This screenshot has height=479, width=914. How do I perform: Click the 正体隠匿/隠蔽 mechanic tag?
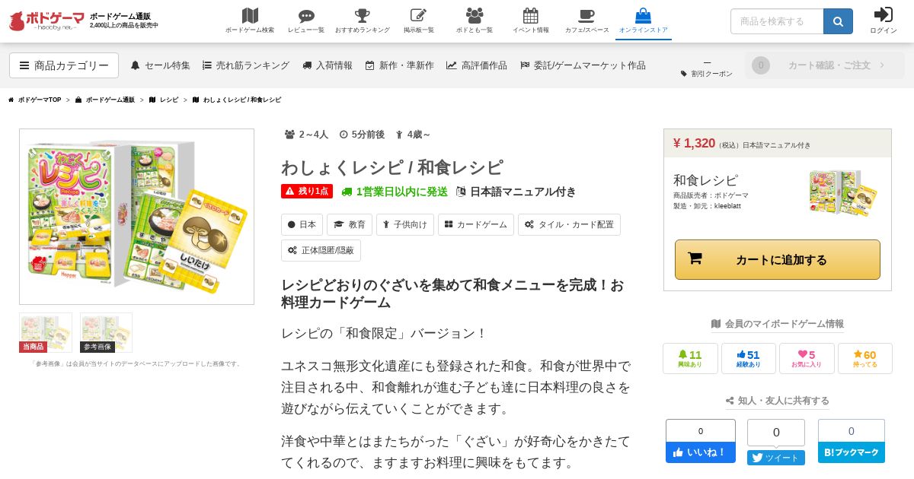tap(321, 250)
